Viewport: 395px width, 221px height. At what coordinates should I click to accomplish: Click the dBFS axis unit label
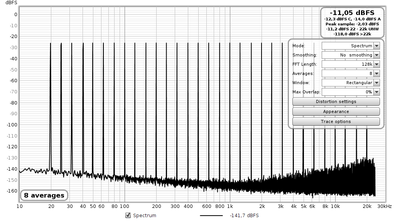(x=11, y=3)
